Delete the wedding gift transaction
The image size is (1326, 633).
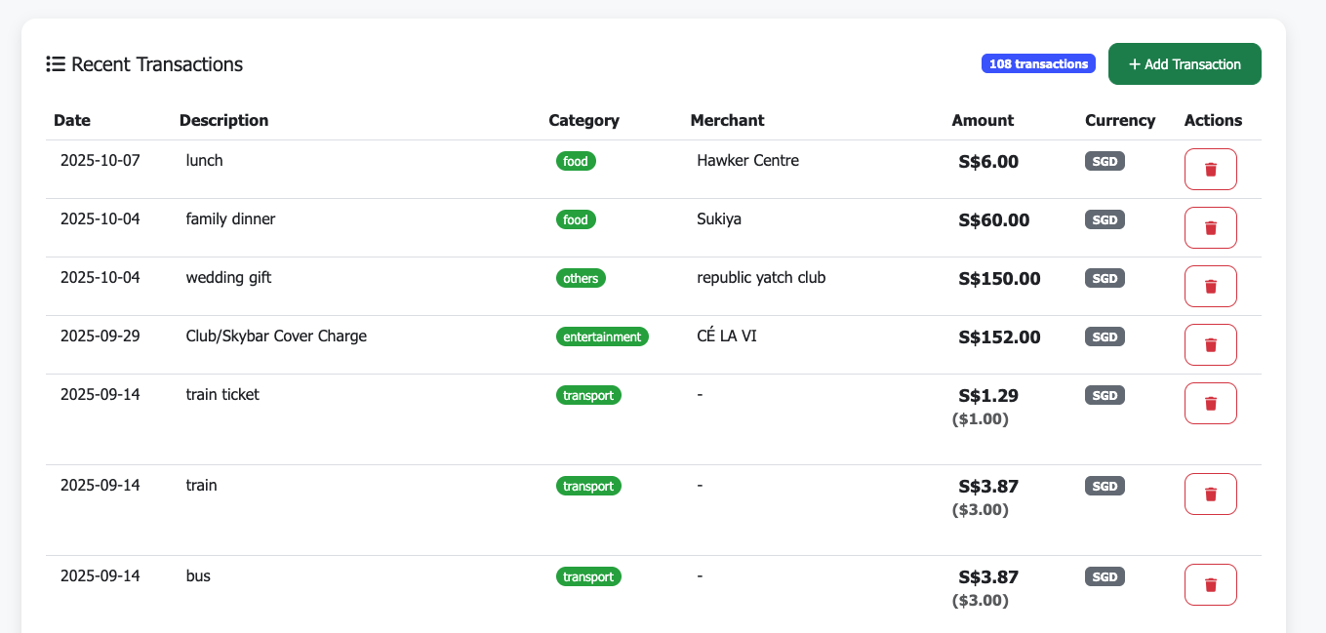(x=1210, y=286)
